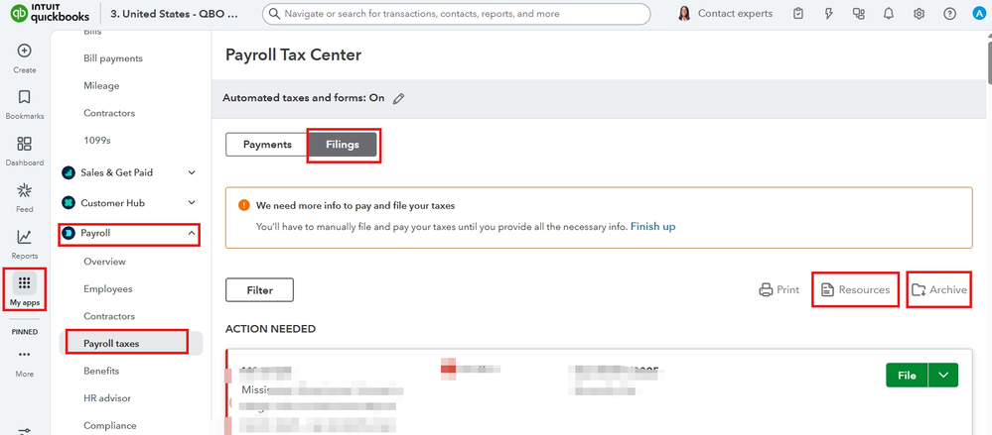Click the Contact experts label

pos(735,13)
